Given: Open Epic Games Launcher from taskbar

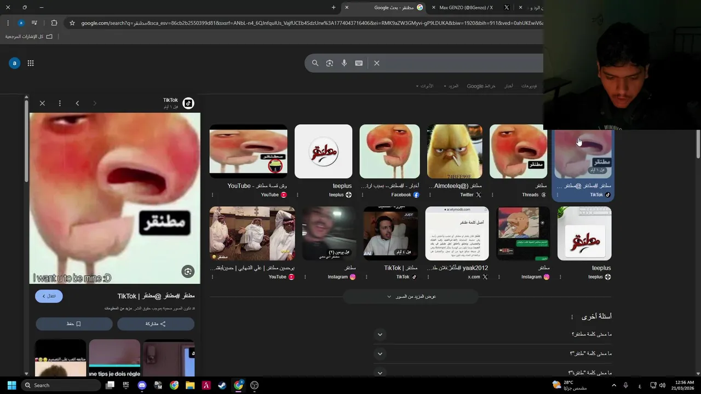Looking at the screenshot, I should tap(126, 385).
